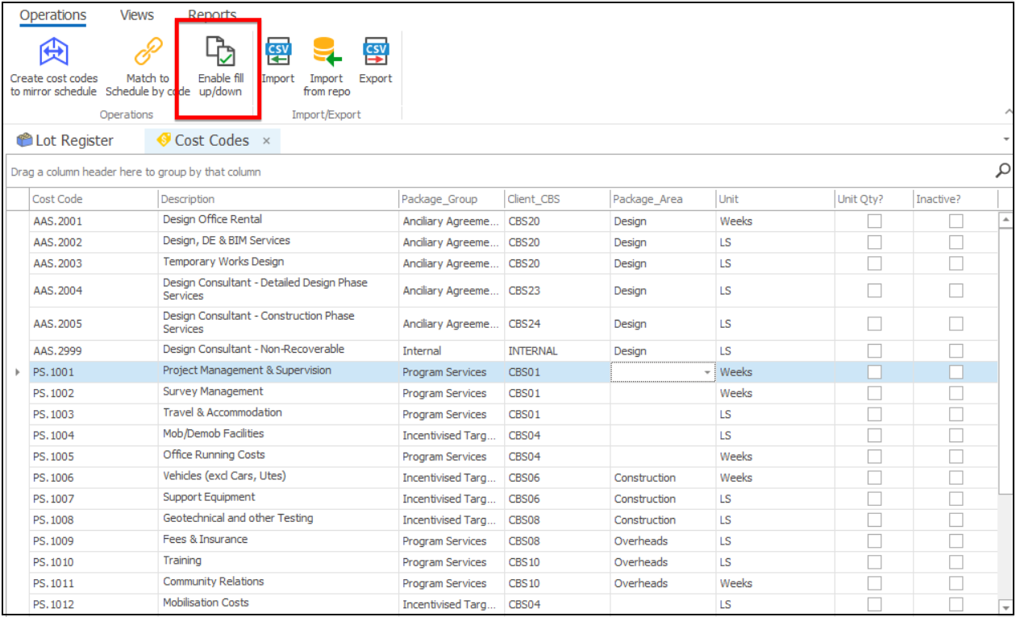1016x617 pixels.
Task: Click Design area for AAS.2002
Action: pos(662,242)
